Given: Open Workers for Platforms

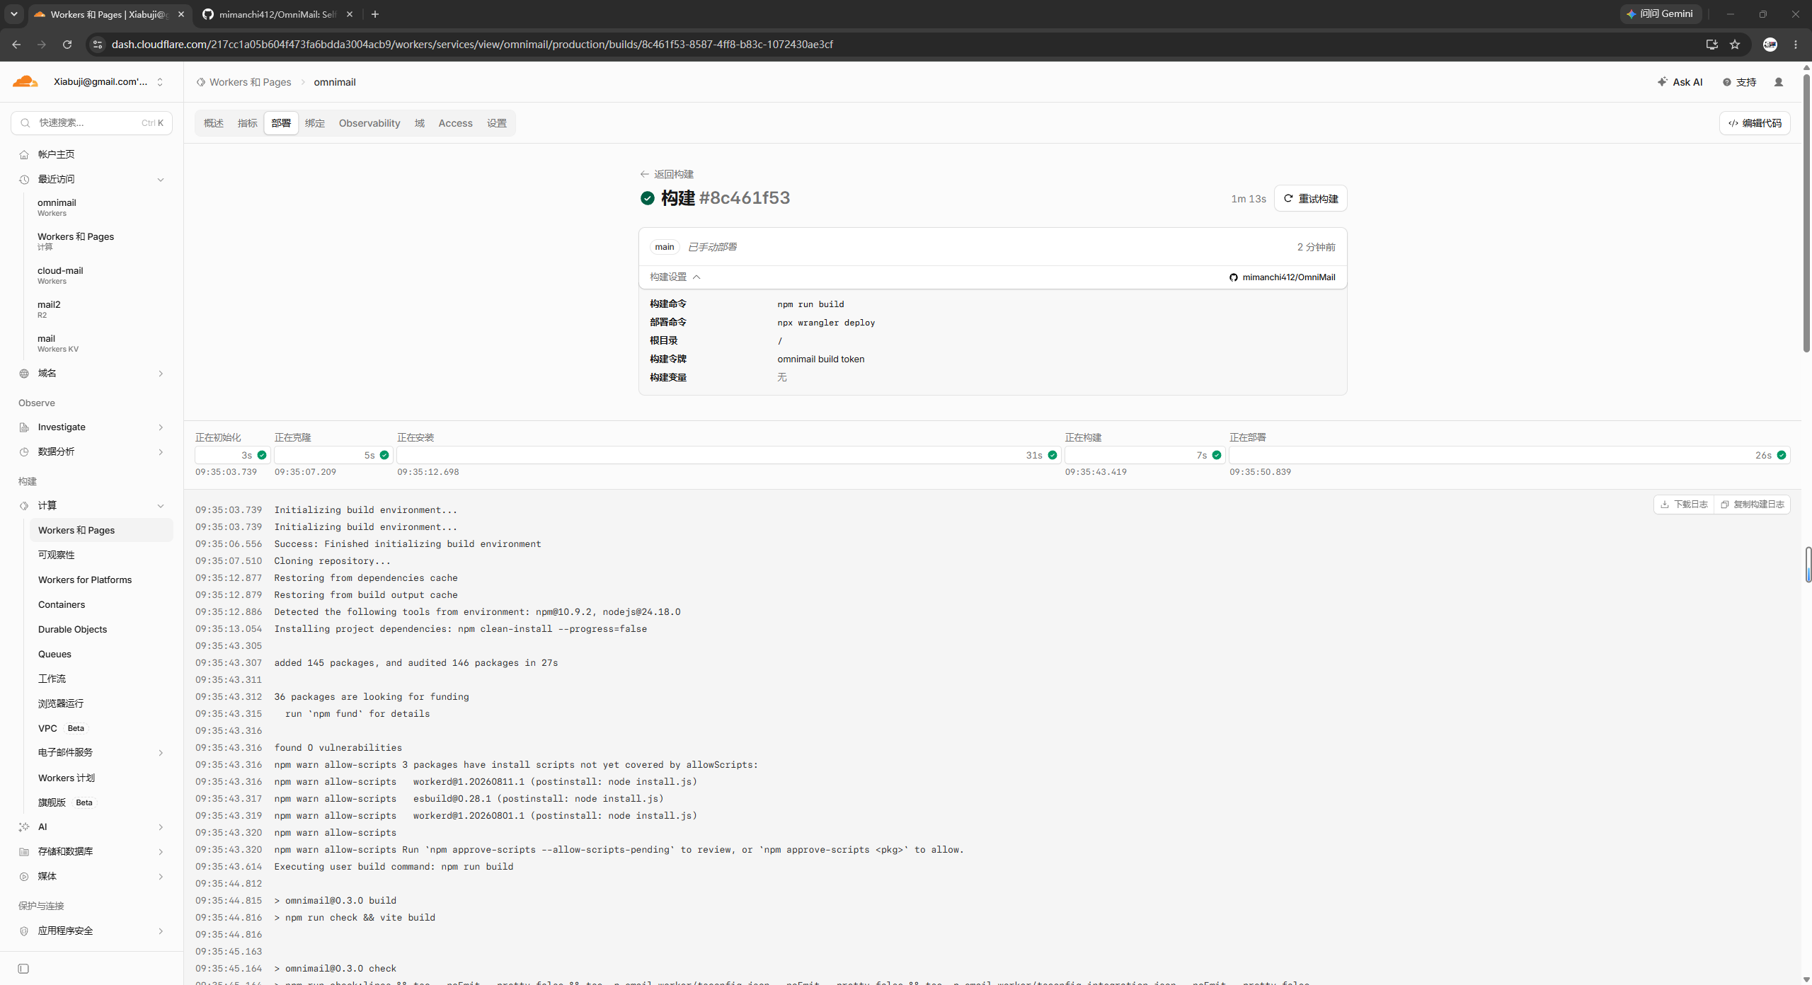Looking at the screenshot, I should 85,580.
